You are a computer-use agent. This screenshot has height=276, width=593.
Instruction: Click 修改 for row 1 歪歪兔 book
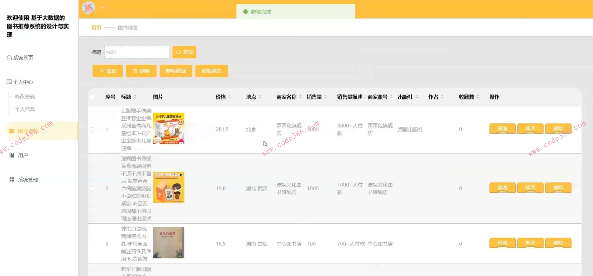(530, 128)
